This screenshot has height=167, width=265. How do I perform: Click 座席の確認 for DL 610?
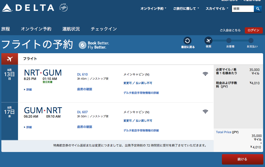point(85,89)
